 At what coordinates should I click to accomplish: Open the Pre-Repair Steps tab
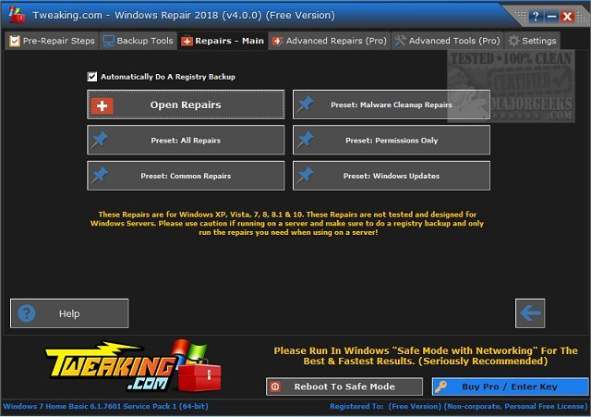tap(52, 41)
